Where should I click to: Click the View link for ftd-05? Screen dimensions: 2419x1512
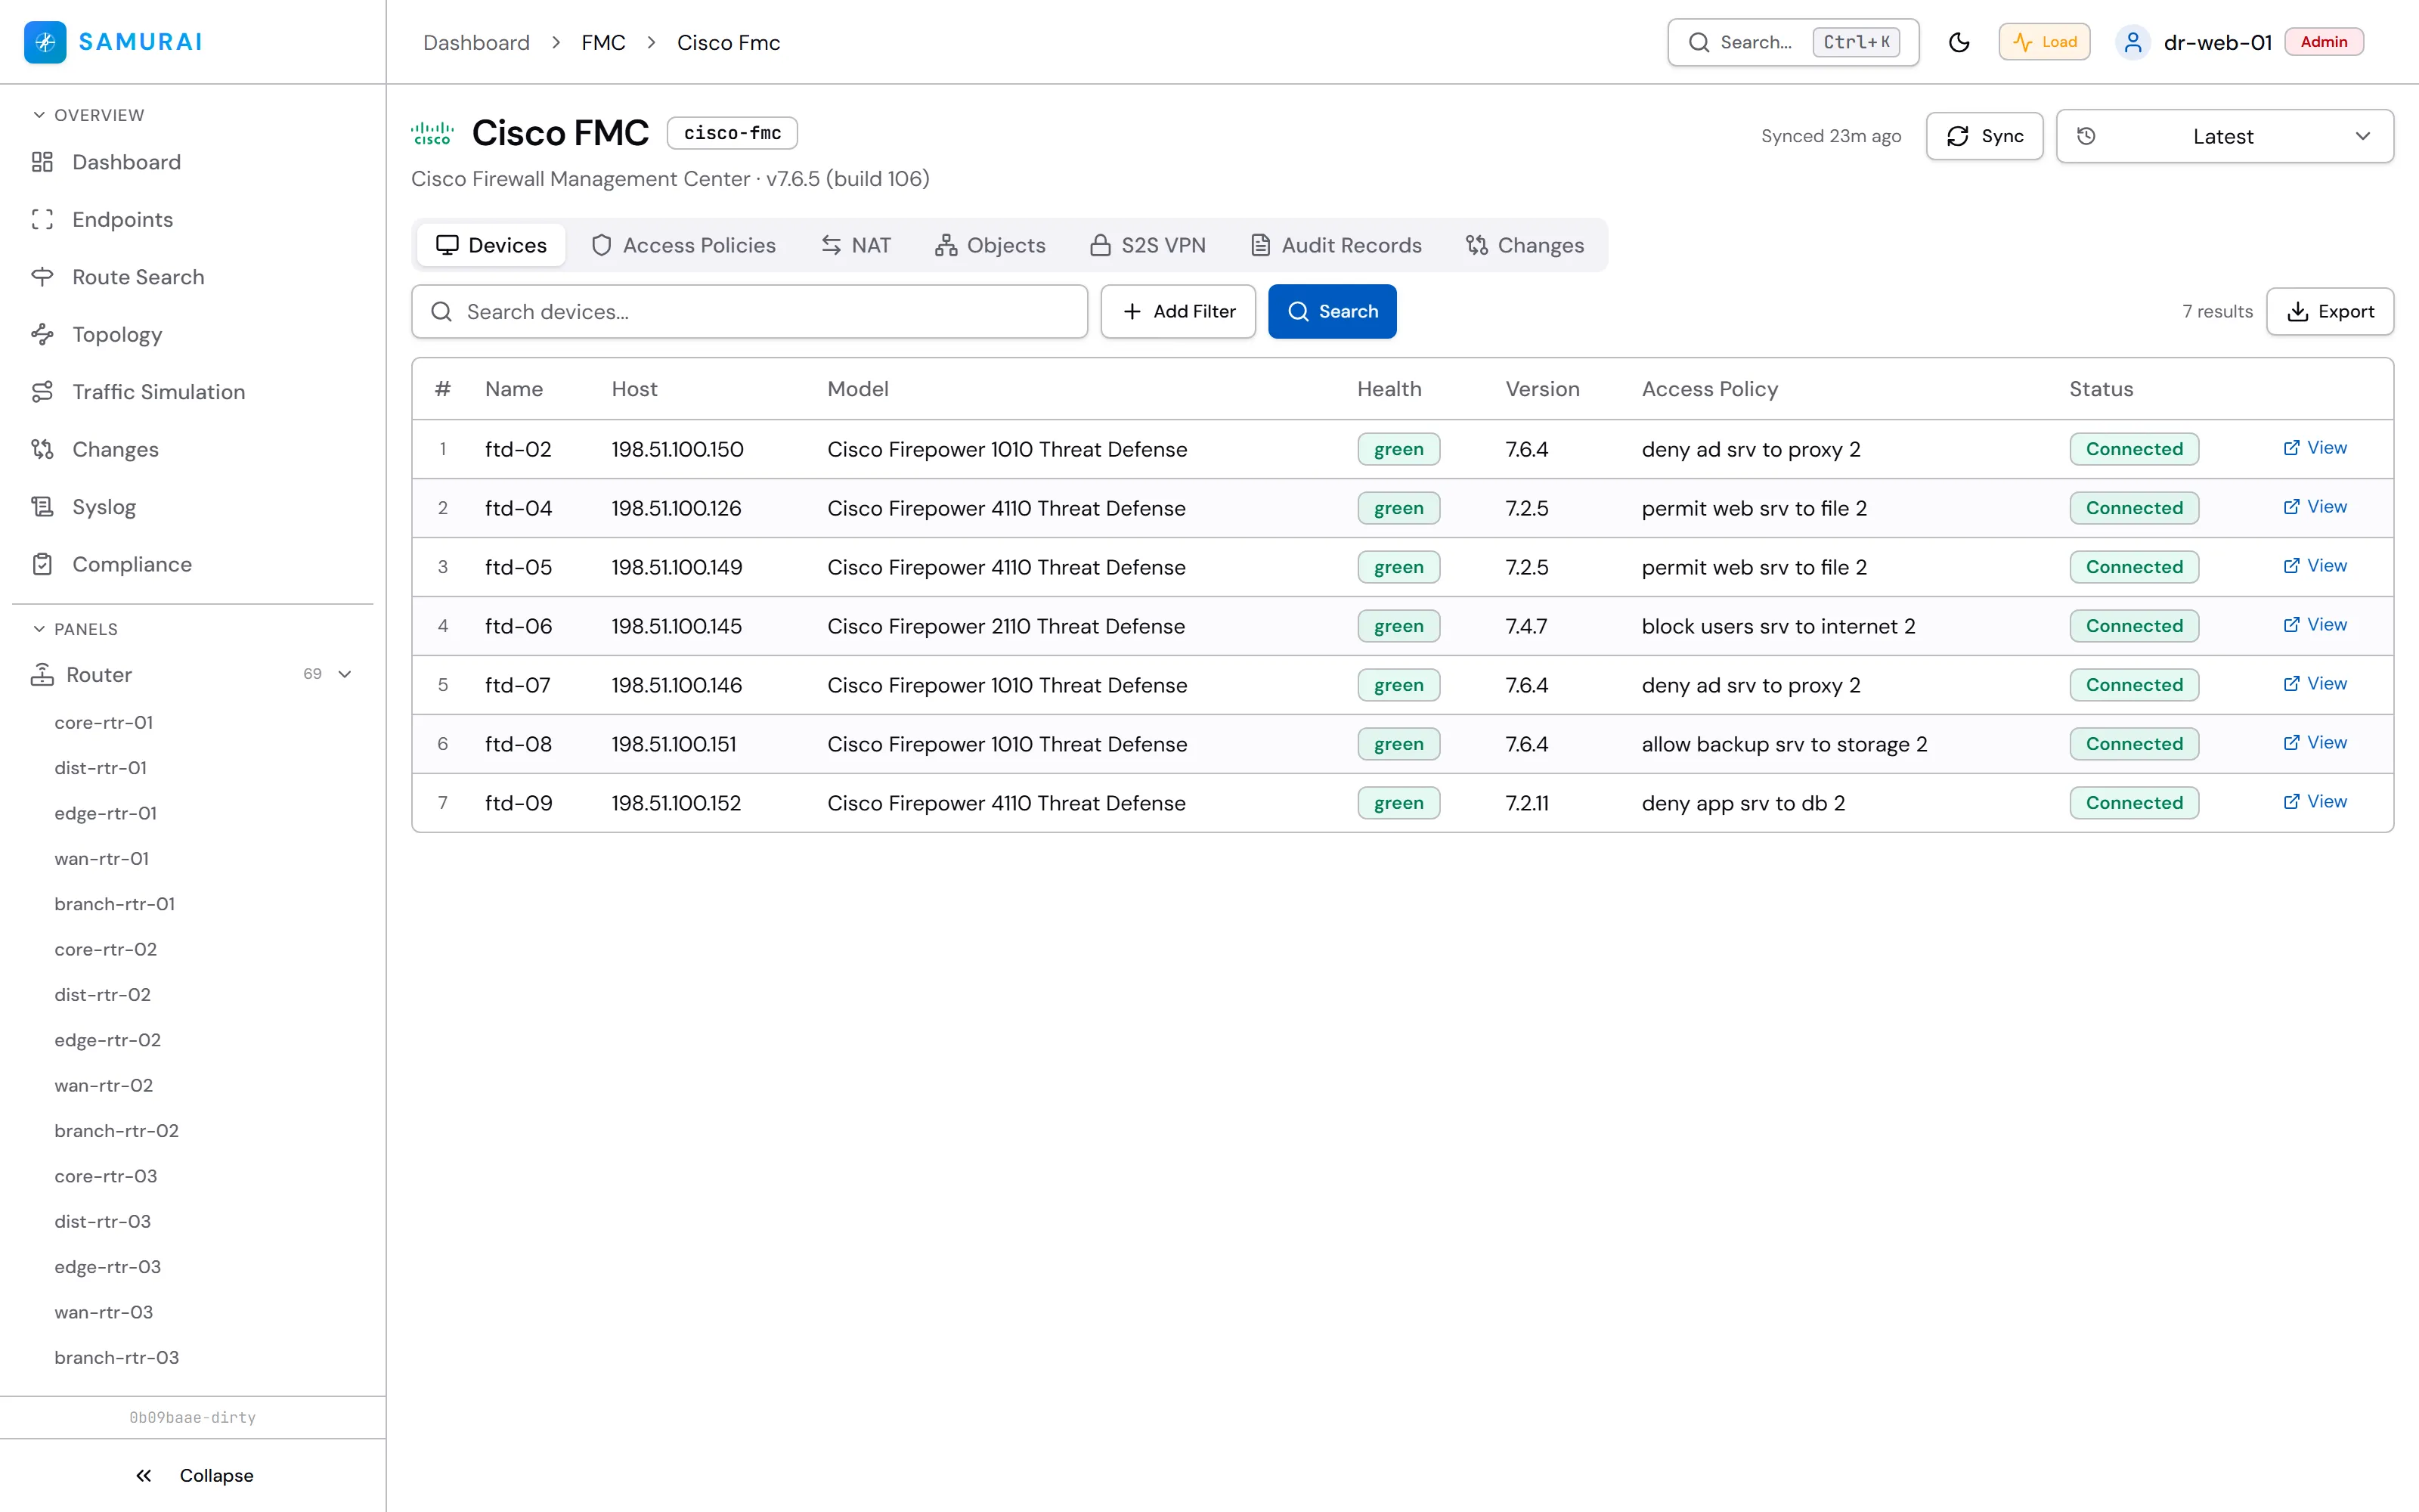[x=2315, y=566]
